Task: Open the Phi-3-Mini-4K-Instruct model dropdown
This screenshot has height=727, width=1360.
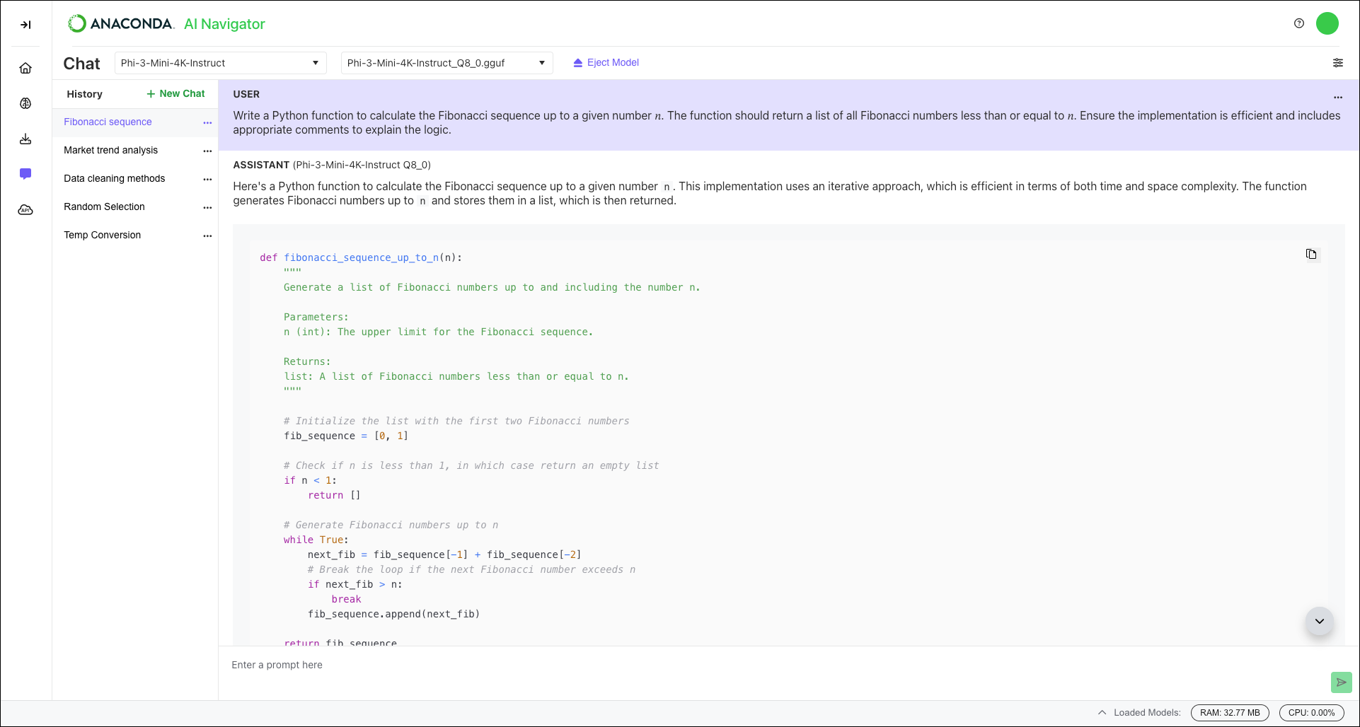Action: coord(221,63)
